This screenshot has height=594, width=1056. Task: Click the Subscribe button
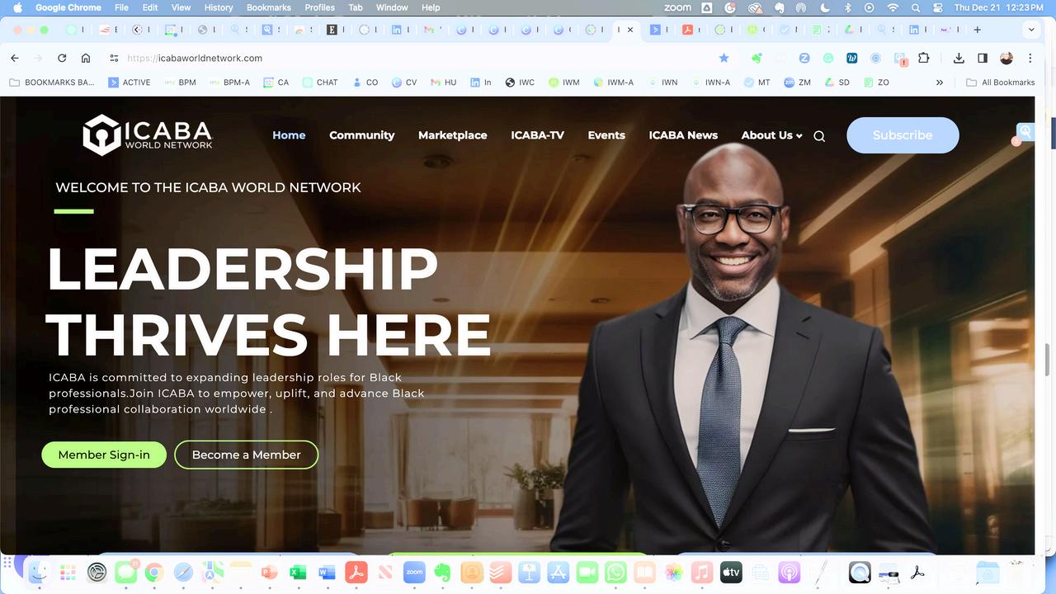(903, 135)
